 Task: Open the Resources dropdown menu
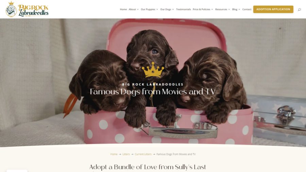(222, 10)
